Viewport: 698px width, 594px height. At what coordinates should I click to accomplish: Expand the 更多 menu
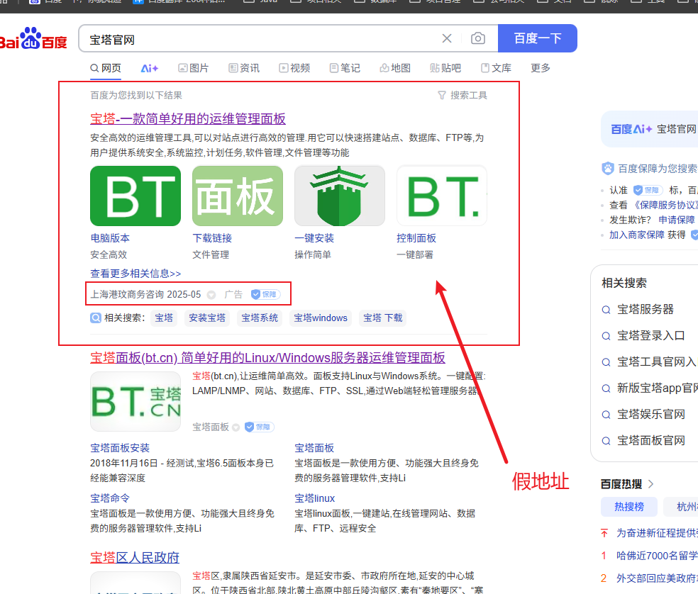541,68
